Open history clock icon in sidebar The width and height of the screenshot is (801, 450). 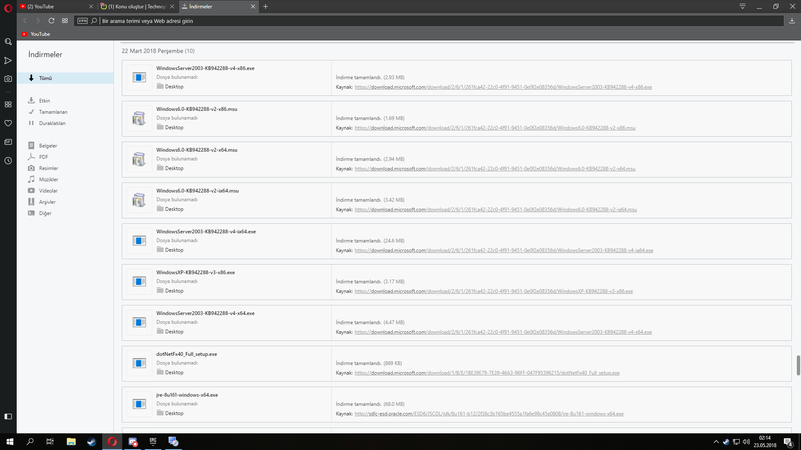pyautogui.click(x=8, y=161)
